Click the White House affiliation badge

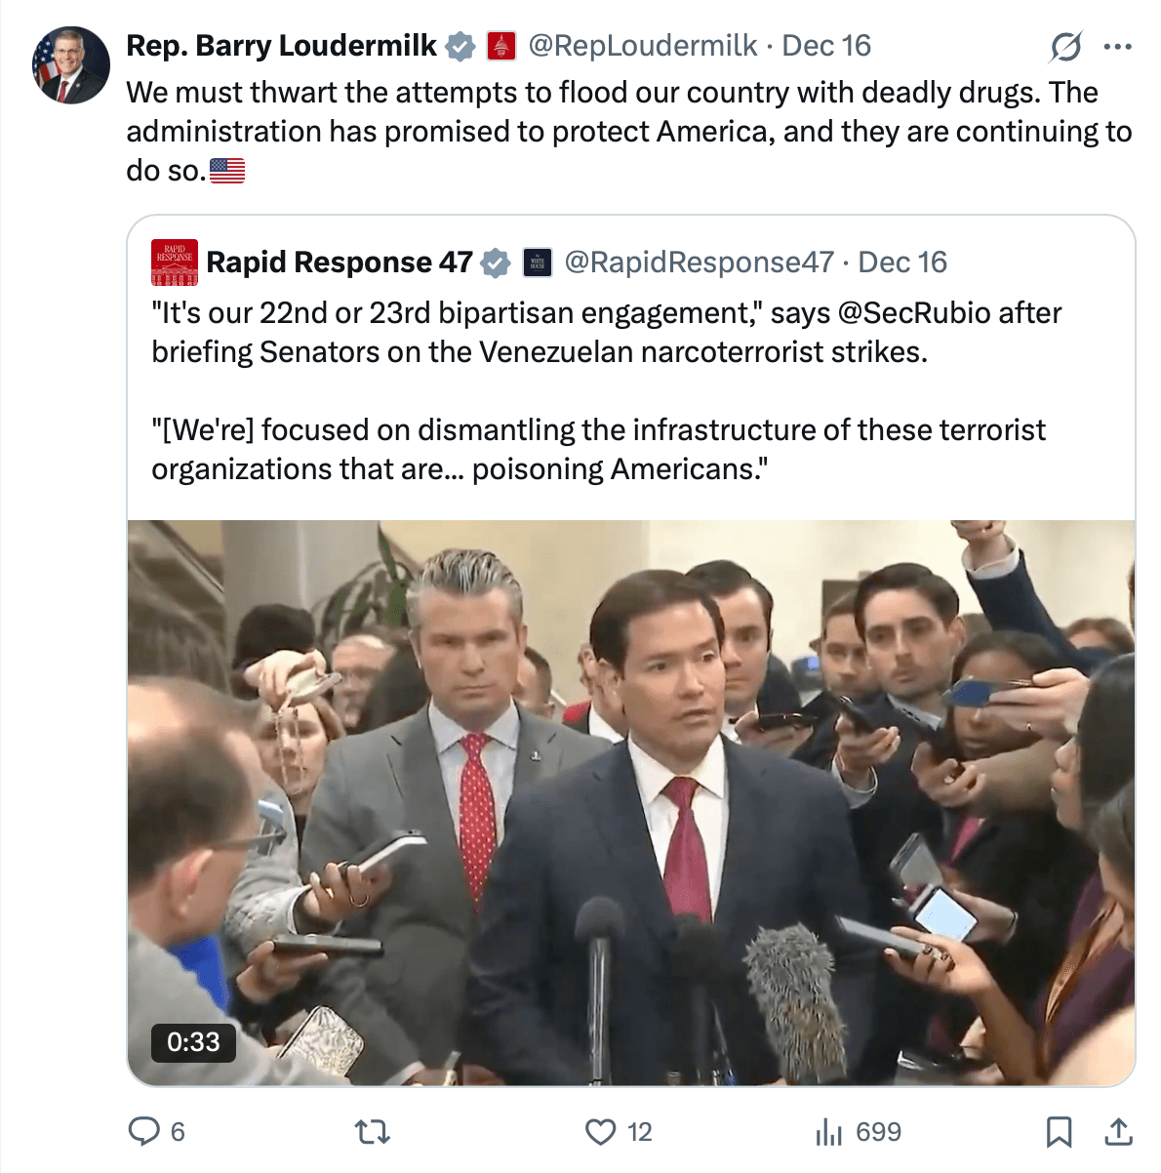(x=538, y=263)
